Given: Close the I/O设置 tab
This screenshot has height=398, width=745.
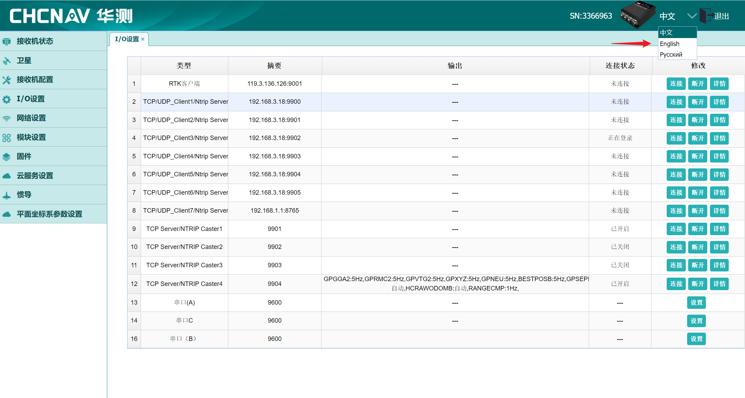Looking at the screenshot, I should click(x=143, y=39).
